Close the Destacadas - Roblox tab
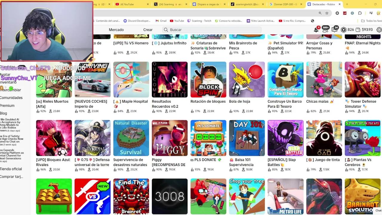 tap(339, 4)
